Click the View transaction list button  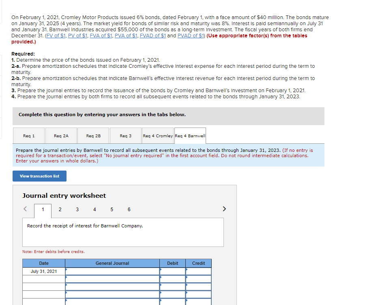(x=39, y=176)
